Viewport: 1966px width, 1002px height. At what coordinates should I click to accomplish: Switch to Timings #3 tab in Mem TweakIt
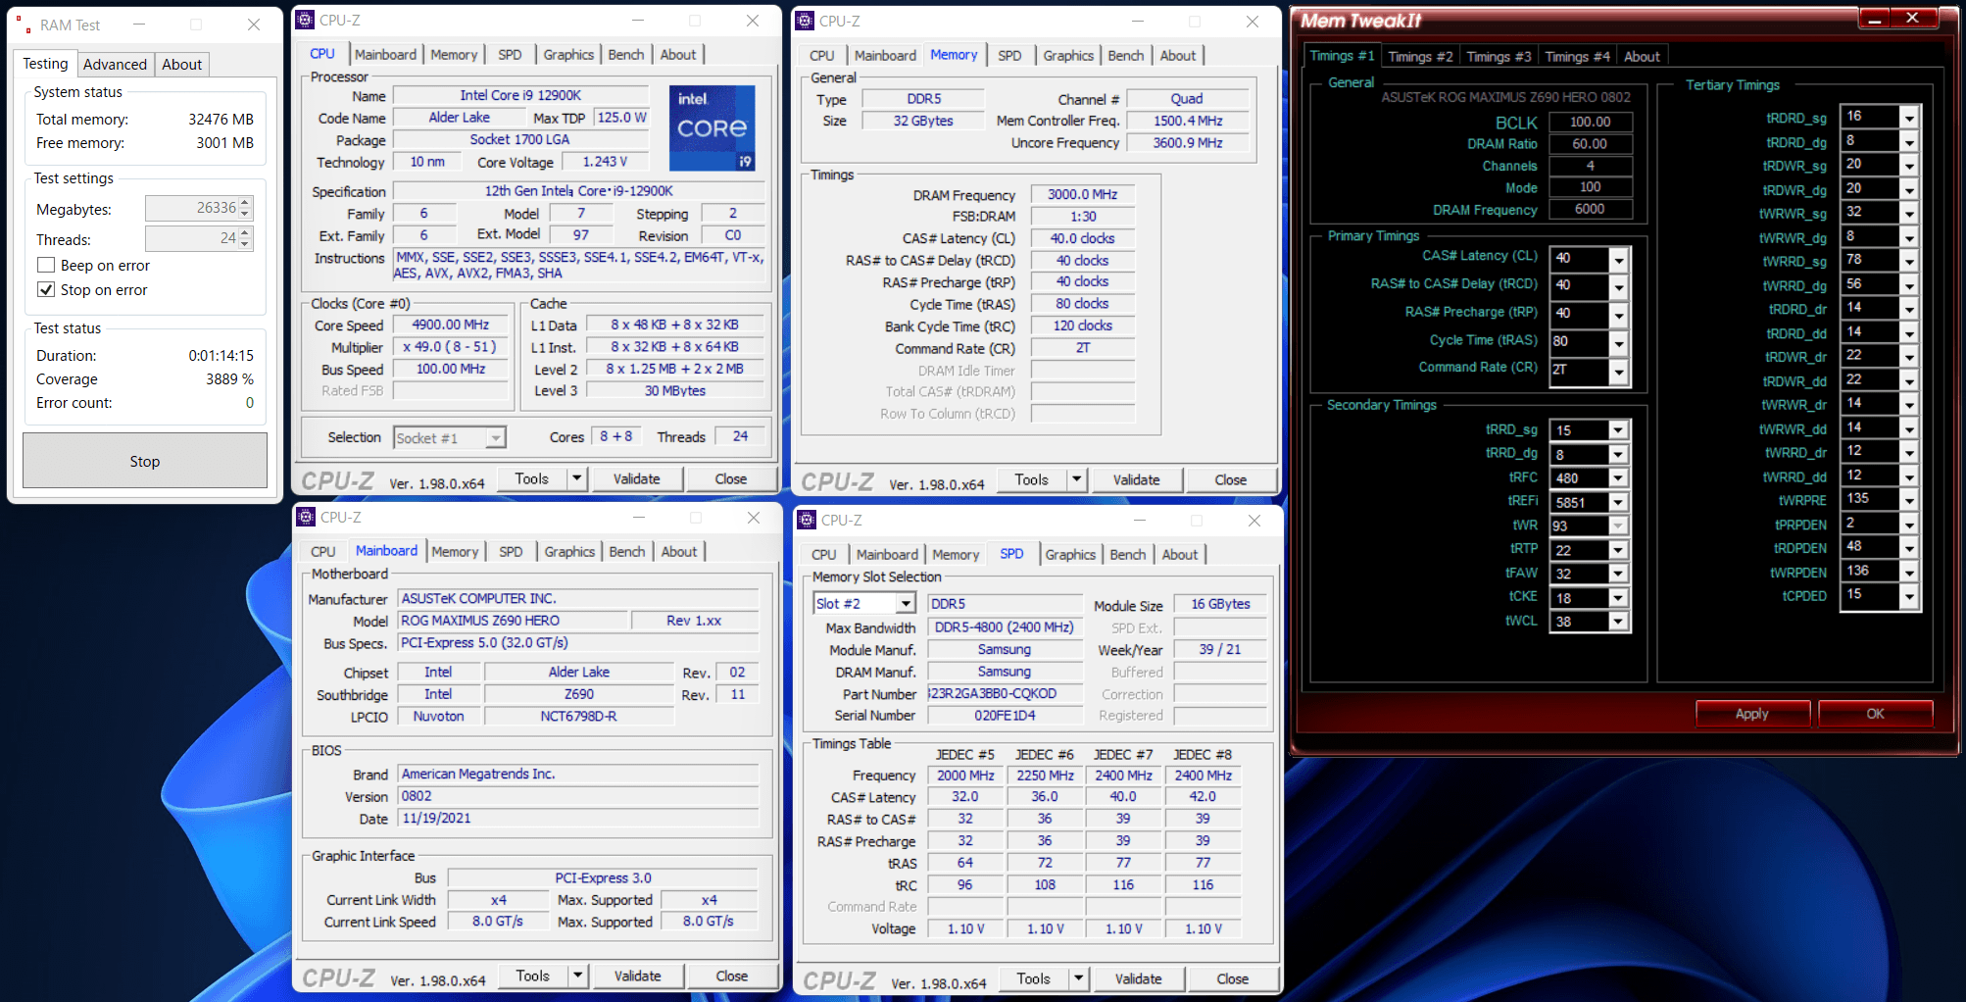1499,57
